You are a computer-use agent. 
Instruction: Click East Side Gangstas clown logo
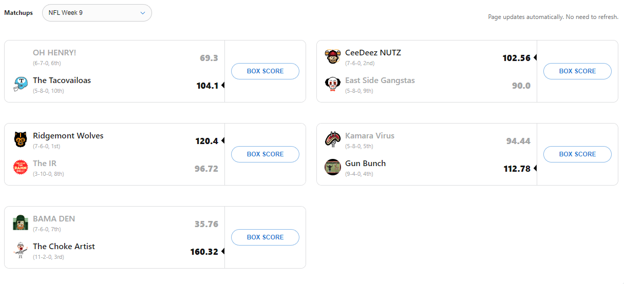pyautogui.click(x=333, y=84)
